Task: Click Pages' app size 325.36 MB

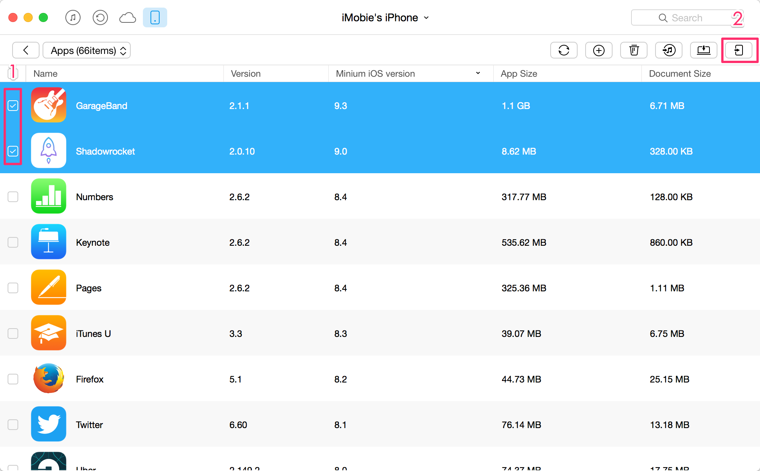Action: pyautogui.click(x=524, y=288)
